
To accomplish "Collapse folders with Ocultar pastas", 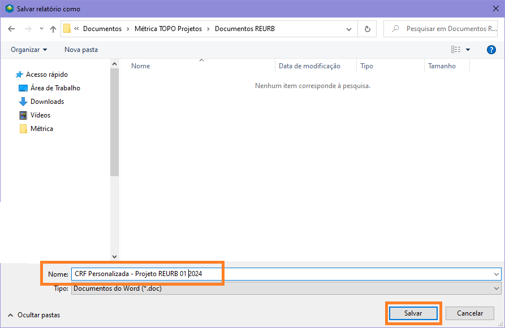I will coord(34,314).
